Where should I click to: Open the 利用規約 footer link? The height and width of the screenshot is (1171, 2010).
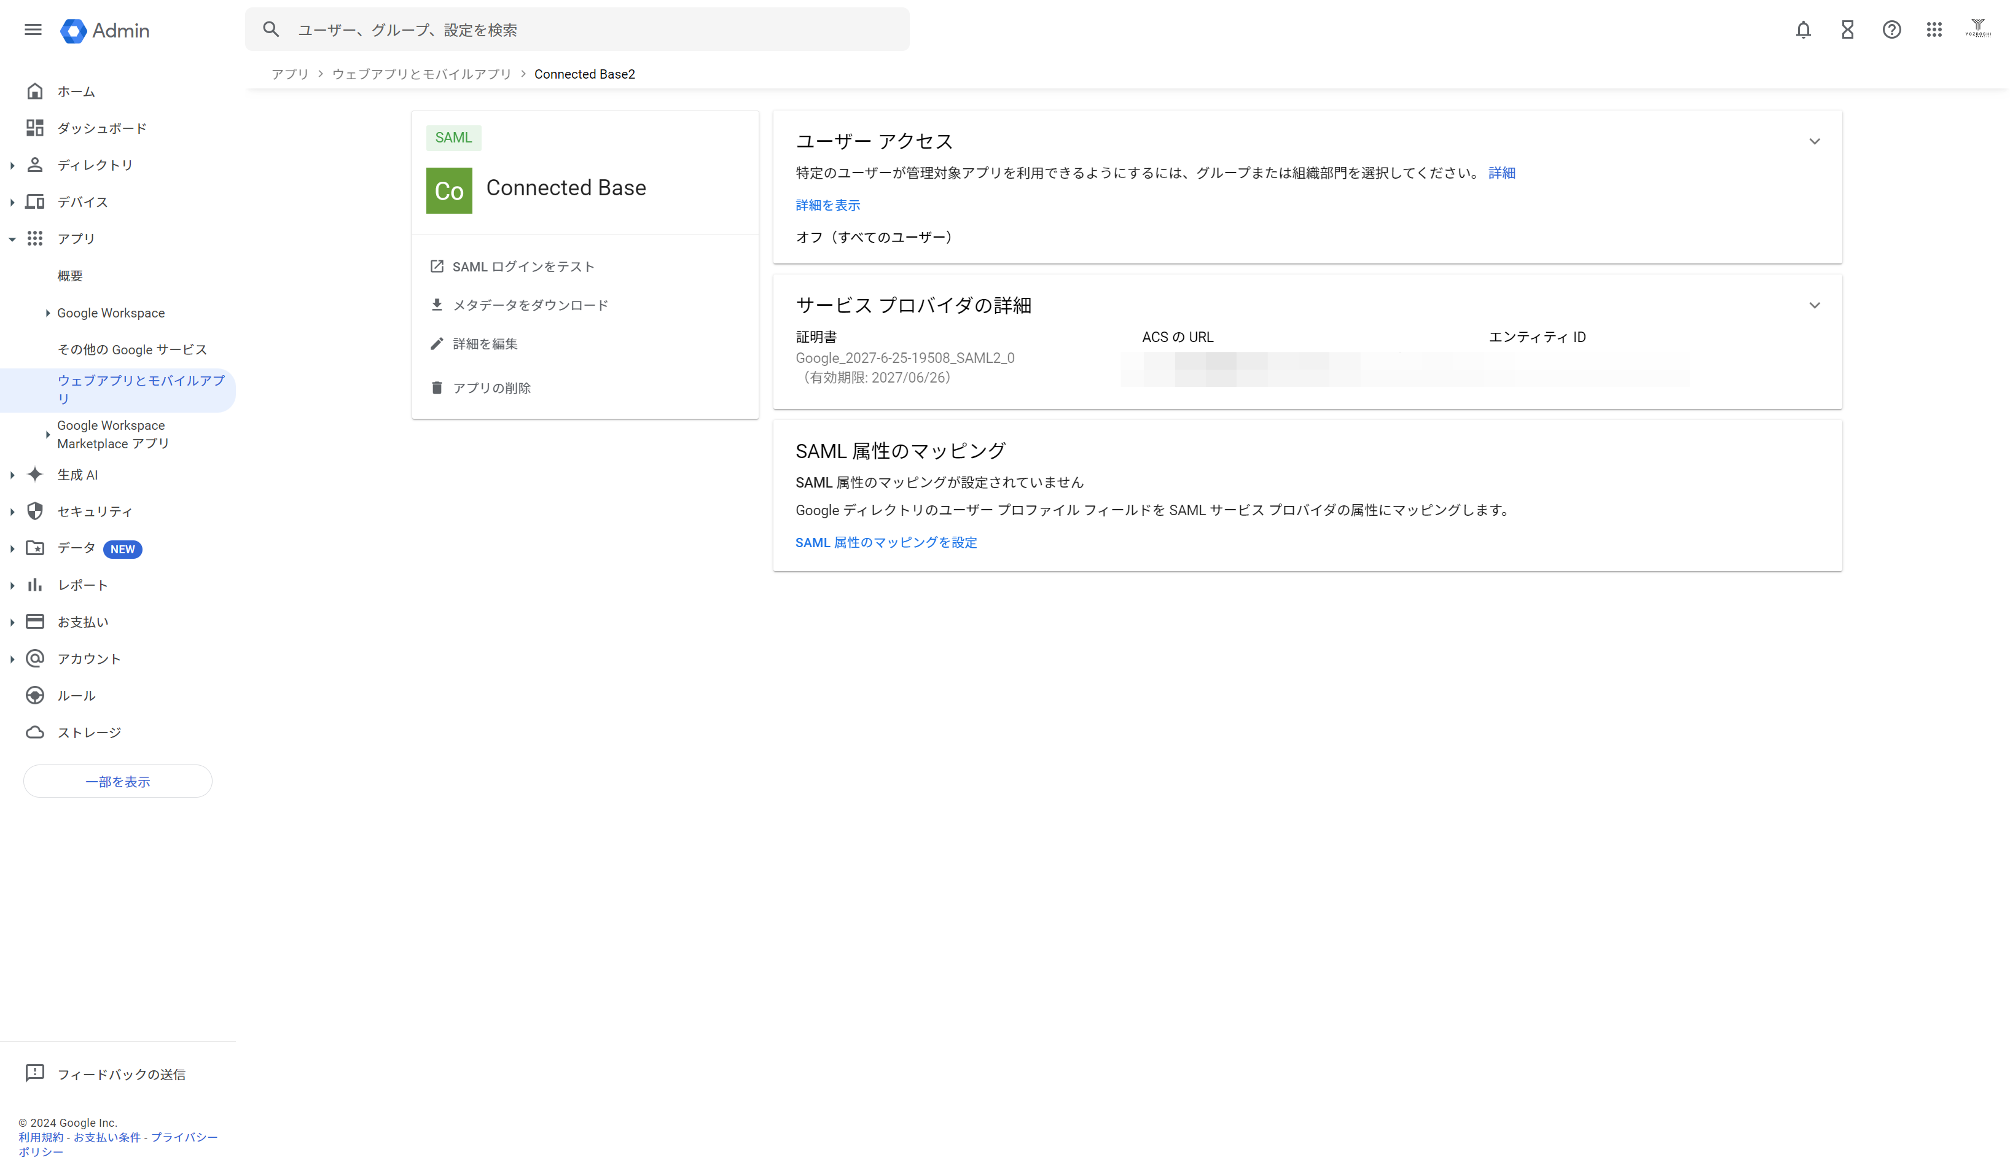(41, 1137)
